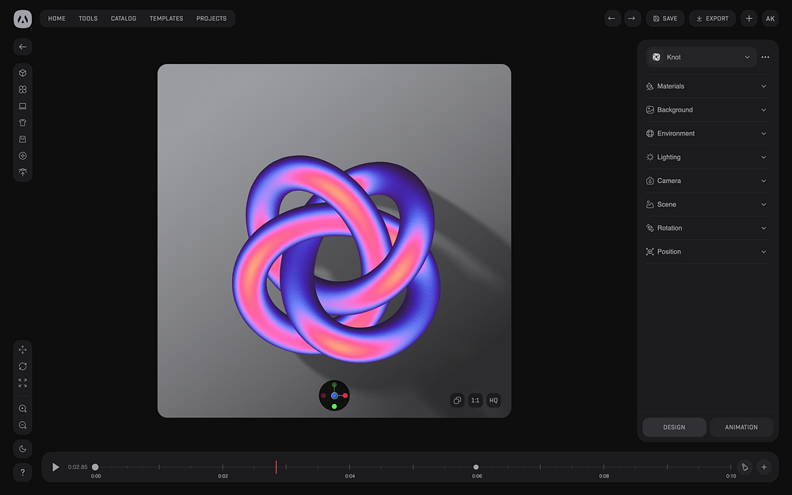The image size is (792, 495).
Task: Click the back arrow in left sidebar
Action: 23,47
